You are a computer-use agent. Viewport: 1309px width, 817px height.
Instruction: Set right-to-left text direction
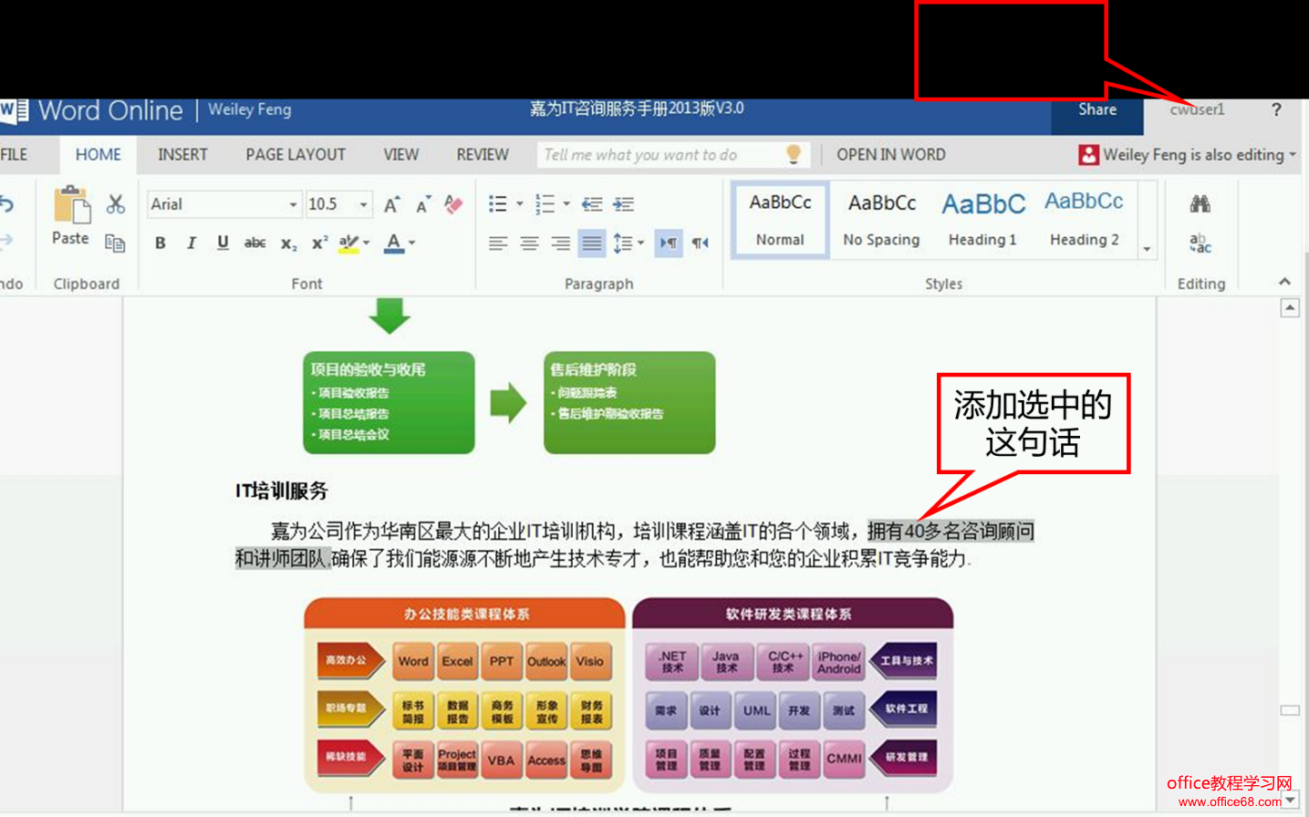[x=700, y=243]
